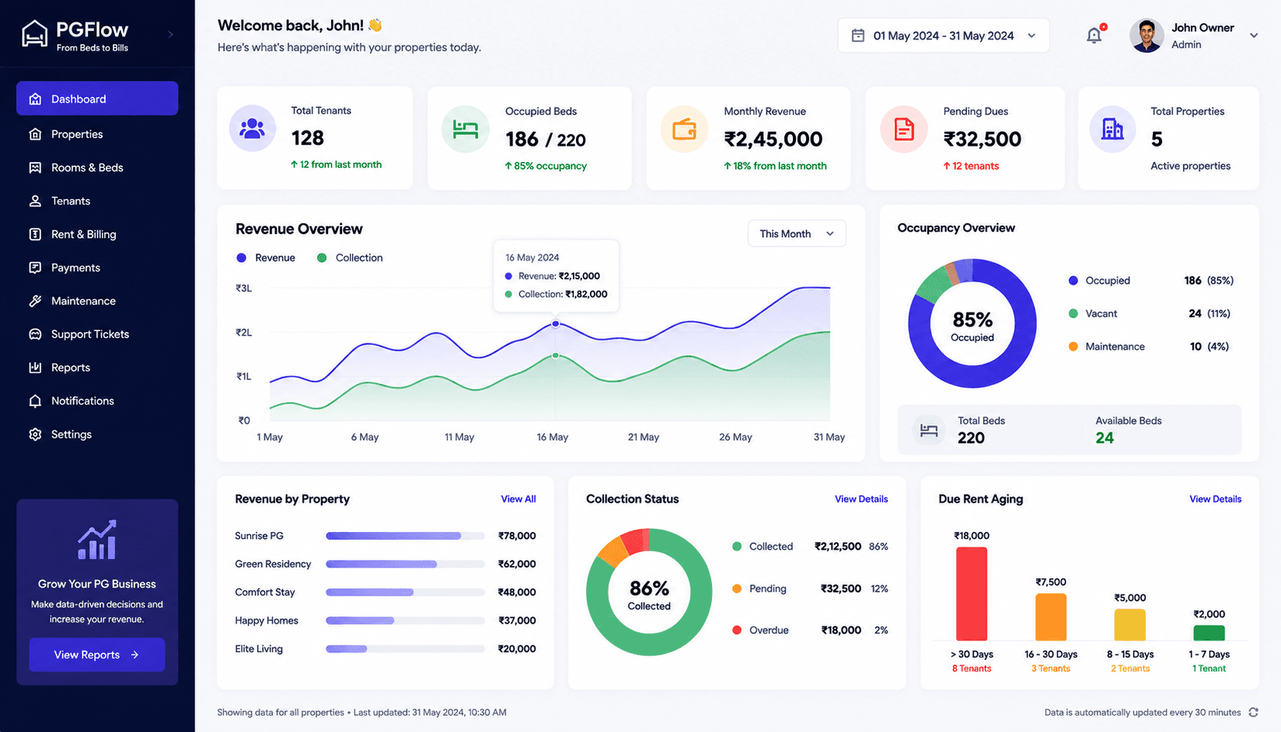Click the Pending Dues document icon
Screen dimensions: 1281x732
point(903,129)
